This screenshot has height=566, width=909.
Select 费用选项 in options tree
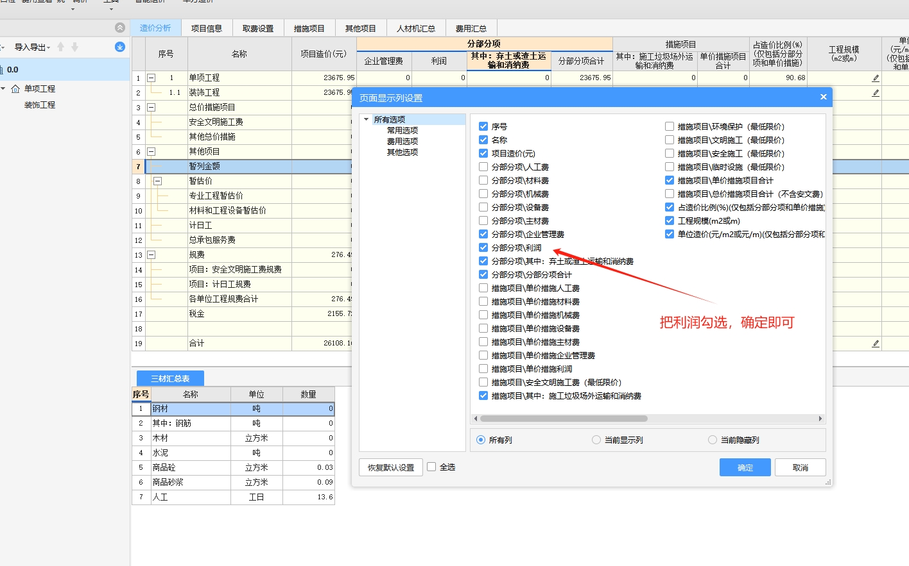(403, 142)
